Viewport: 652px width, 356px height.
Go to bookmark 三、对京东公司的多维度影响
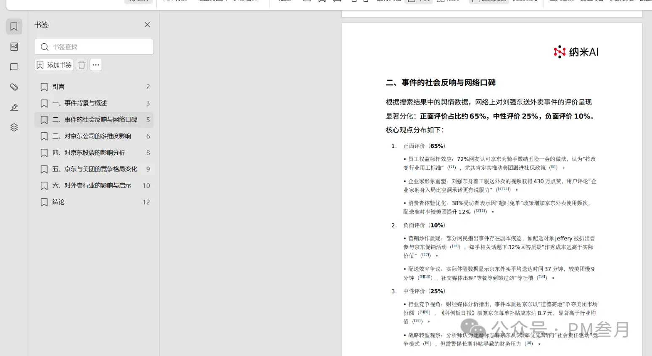[x=94, y=136]
